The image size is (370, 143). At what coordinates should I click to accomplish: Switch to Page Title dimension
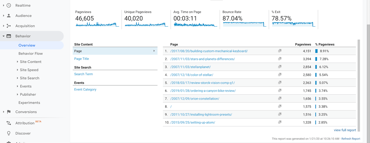[x=81, y=59]
